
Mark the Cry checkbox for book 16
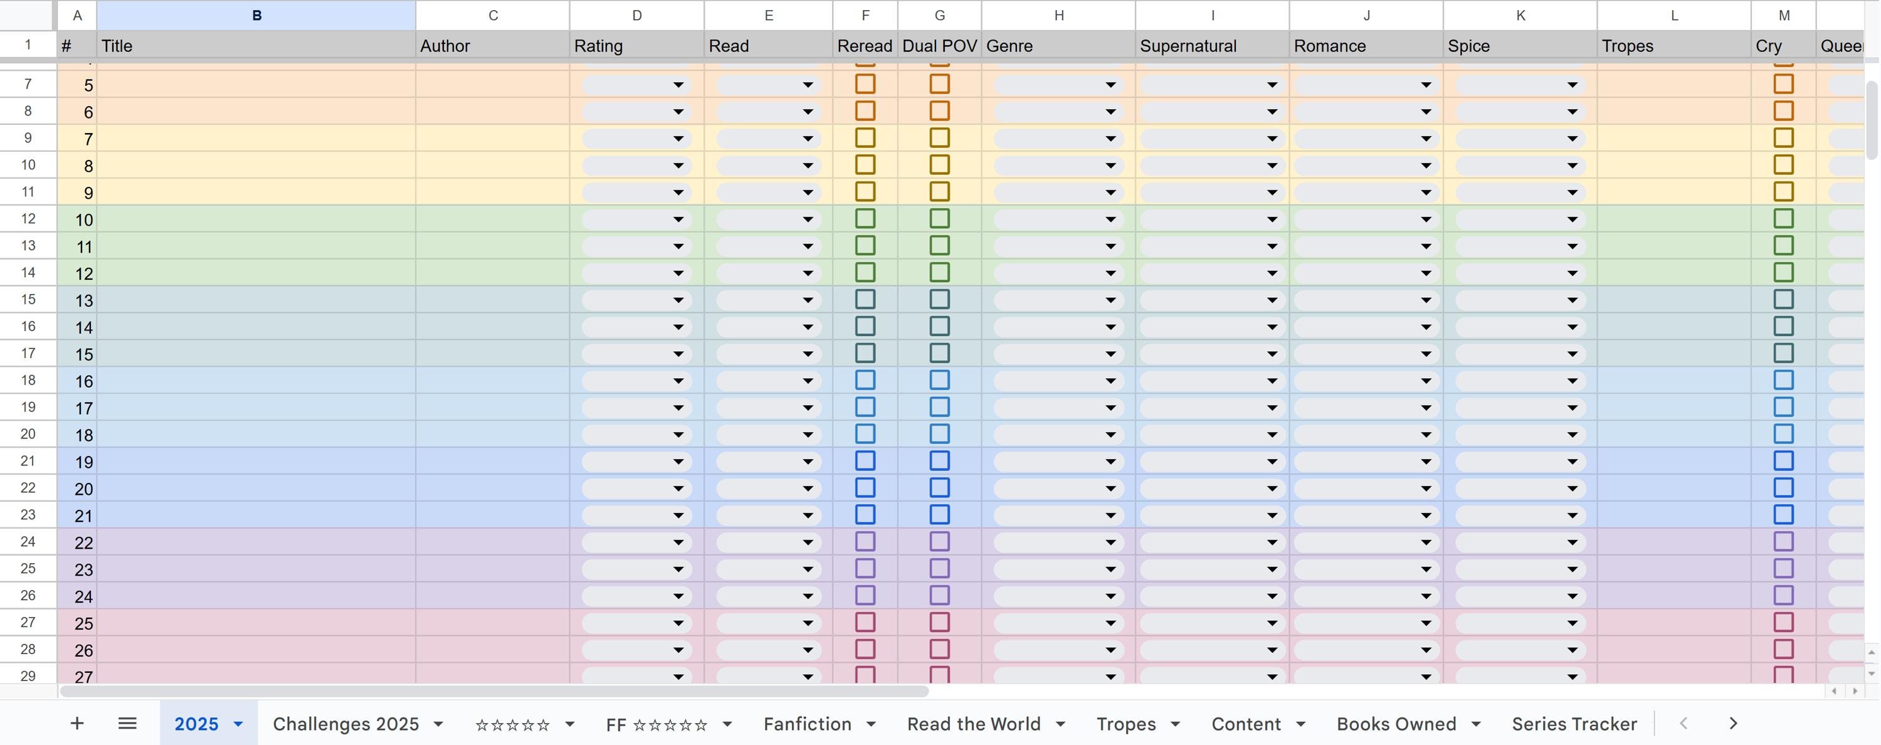[1784, 380]
